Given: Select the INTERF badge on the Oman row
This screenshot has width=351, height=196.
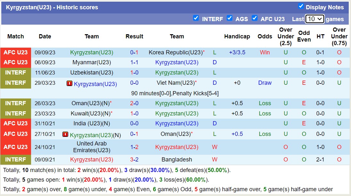Looking at the screenshot, I should click(16, 103).
